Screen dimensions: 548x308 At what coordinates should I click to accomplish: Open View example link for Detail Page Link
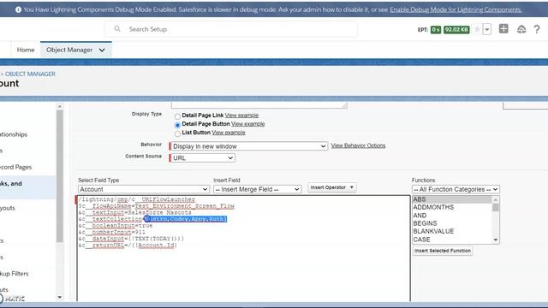[241, 115]
